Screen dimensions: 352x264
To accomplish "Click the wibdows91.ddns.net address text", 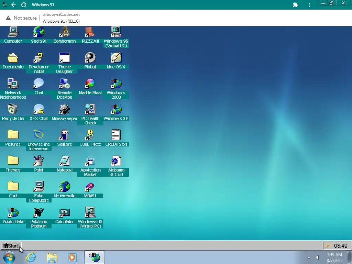I will pos(61,14).
